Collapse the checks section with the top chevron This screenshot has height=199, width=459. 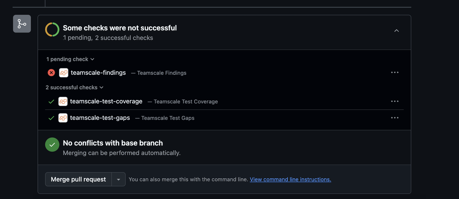[397, 31]
